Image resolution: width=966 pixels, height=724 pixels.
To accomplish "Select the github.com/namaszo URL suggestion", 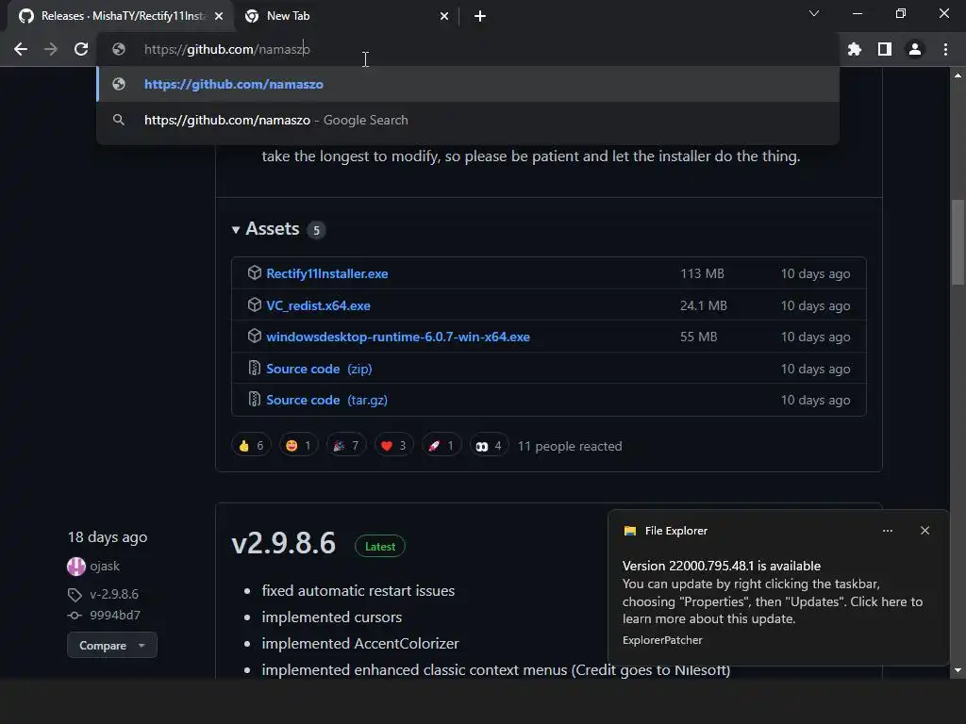I will [468, 84].
